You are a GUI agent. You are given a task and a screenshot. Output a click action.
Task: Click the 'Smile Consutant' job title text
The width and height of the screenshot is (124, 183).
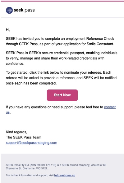[x=100, y=44]
